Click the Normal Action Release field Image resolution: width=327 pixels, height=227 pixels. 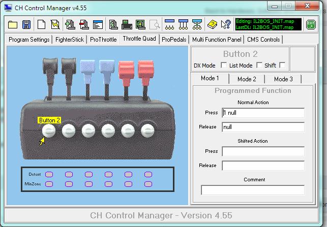263,127
